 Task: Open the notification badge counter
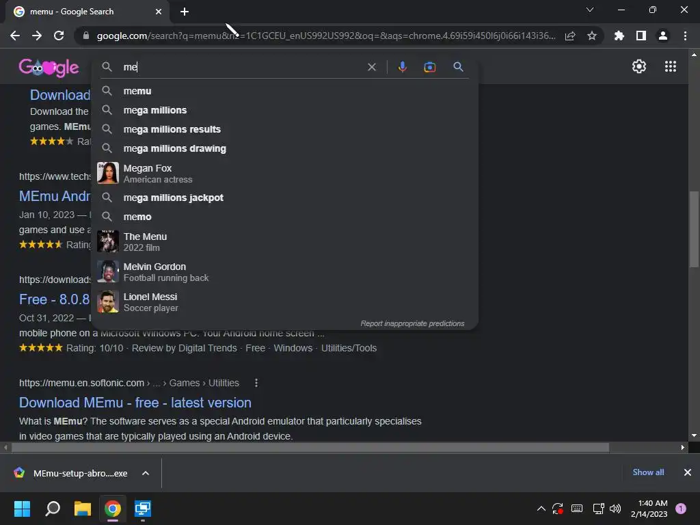coord(681,509)
